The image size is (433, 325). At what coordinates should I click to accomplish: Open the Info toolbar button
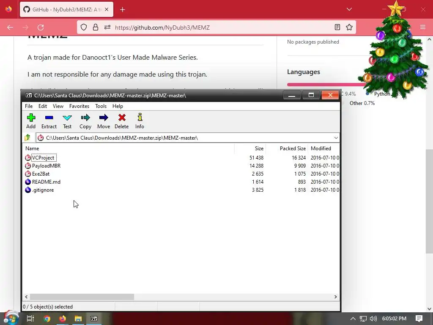(x=140, y=121)
